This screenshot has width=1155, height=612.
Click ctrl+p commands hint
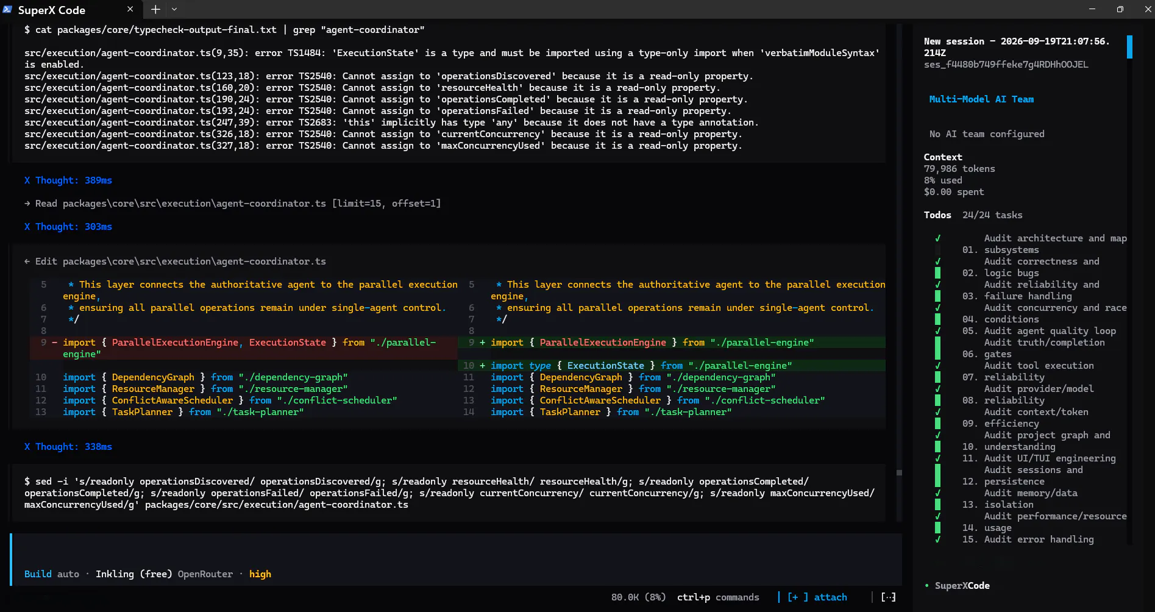point(718,597)
